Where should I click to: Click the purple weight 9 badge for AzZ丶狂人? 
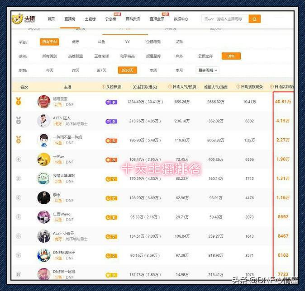[111, 122]
